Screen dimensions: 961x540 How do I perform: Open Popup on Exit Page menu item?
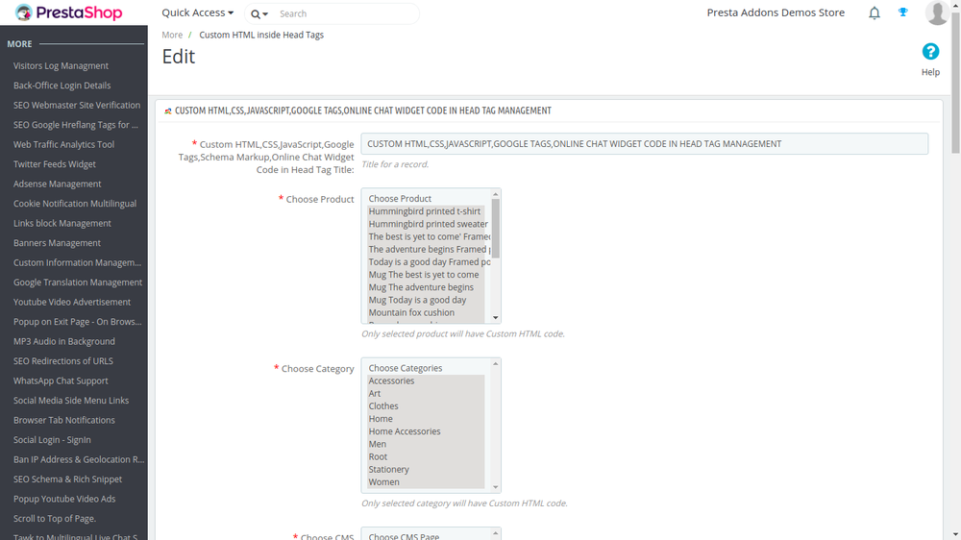click(77, 321)
